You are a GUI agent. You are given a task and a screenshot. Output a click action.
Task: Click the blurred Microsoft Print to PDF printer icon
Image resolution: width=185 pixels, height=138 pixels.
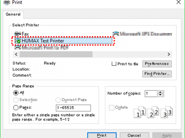tap(18, 47)
